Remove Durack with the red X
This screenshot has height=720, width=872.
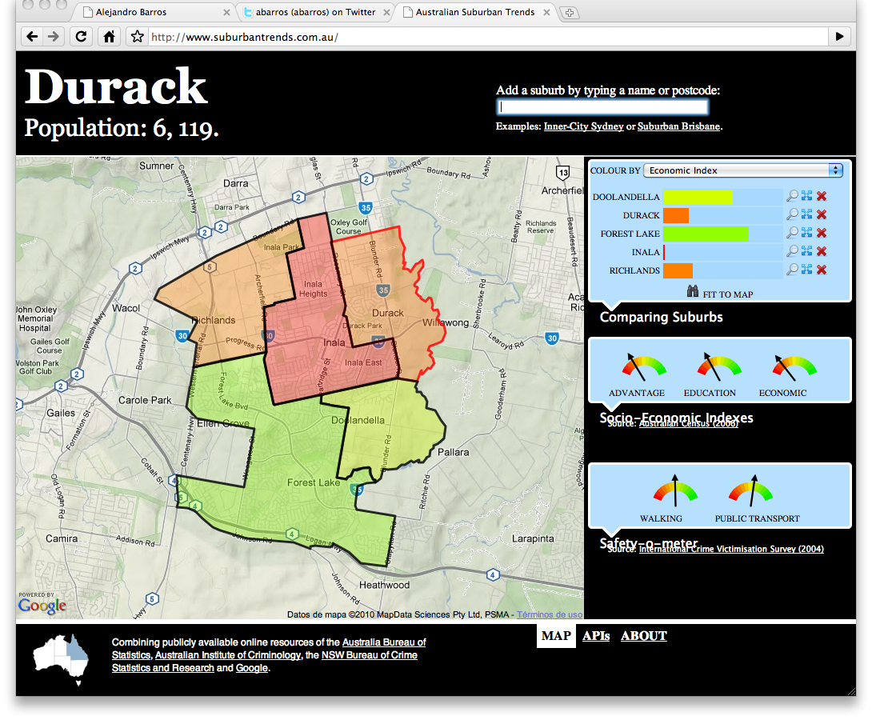point(822,214)
